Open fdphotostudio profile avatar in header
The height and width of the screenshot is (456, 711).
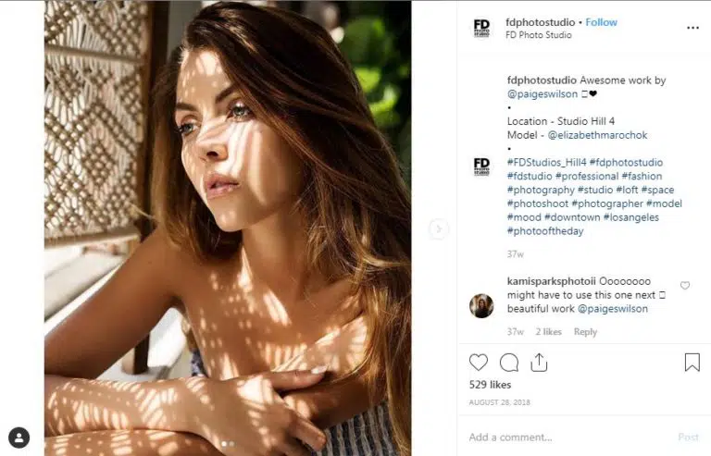(x=481, y=28)
